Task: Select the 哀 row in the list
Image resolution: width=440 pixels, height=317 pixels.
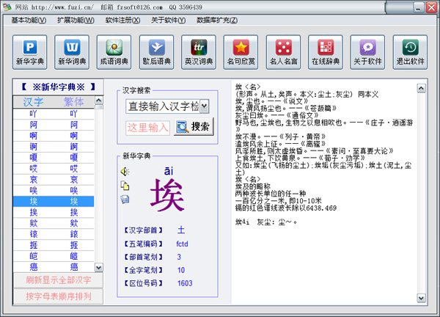Action: click(x=54, y=180)
